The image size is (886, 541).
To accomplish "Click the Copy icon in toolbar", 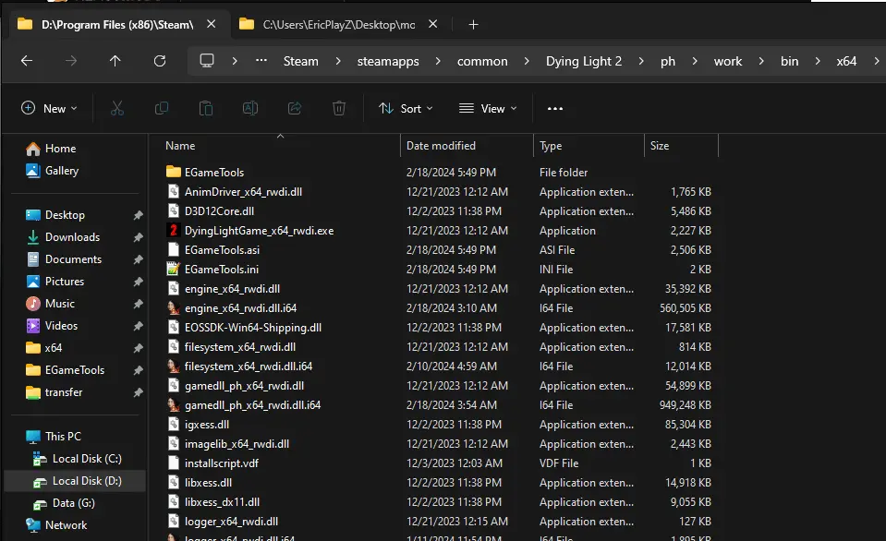I will pos(162,108).
